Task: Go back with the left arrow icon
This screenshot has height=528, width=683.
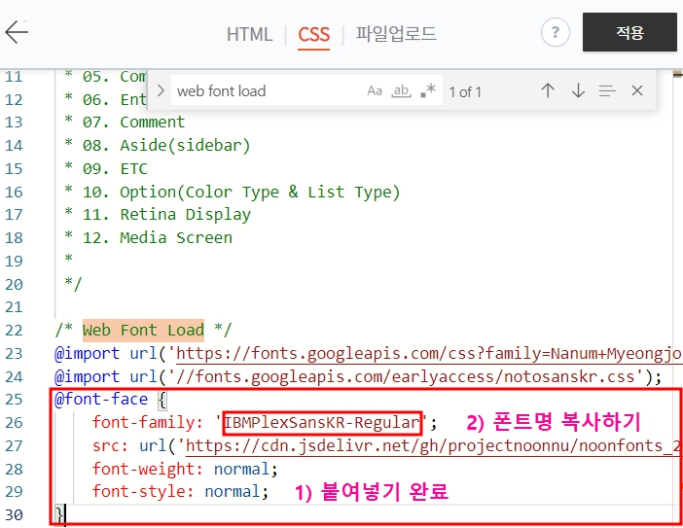Action: pos(17,32)
